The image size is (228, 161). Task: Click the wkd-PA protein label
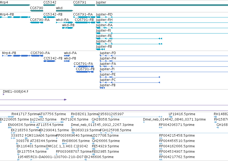70,53
